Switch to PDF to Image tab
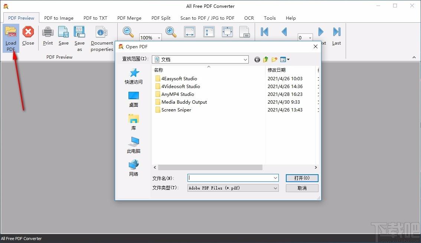Viewport: 421px width, 243px height. (x=59, y=18)
